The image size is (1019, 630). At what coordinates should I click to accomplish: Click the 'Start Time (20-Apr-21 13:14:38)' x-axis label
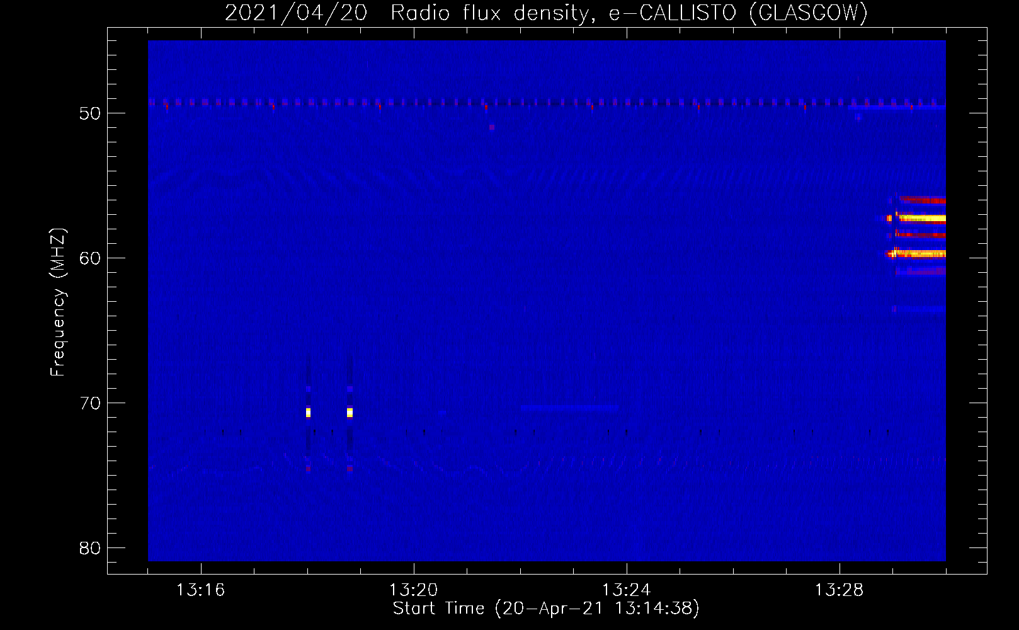point(546,609)
